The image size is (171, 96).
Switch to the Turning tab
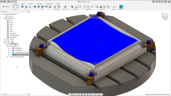coord(23,4)
